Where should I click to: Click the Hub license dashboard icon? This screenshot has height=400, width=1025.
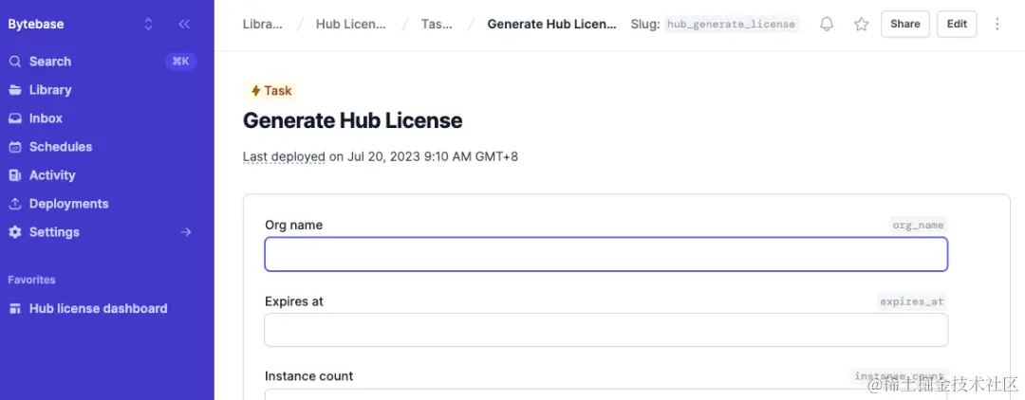click(x=15, y=309)
